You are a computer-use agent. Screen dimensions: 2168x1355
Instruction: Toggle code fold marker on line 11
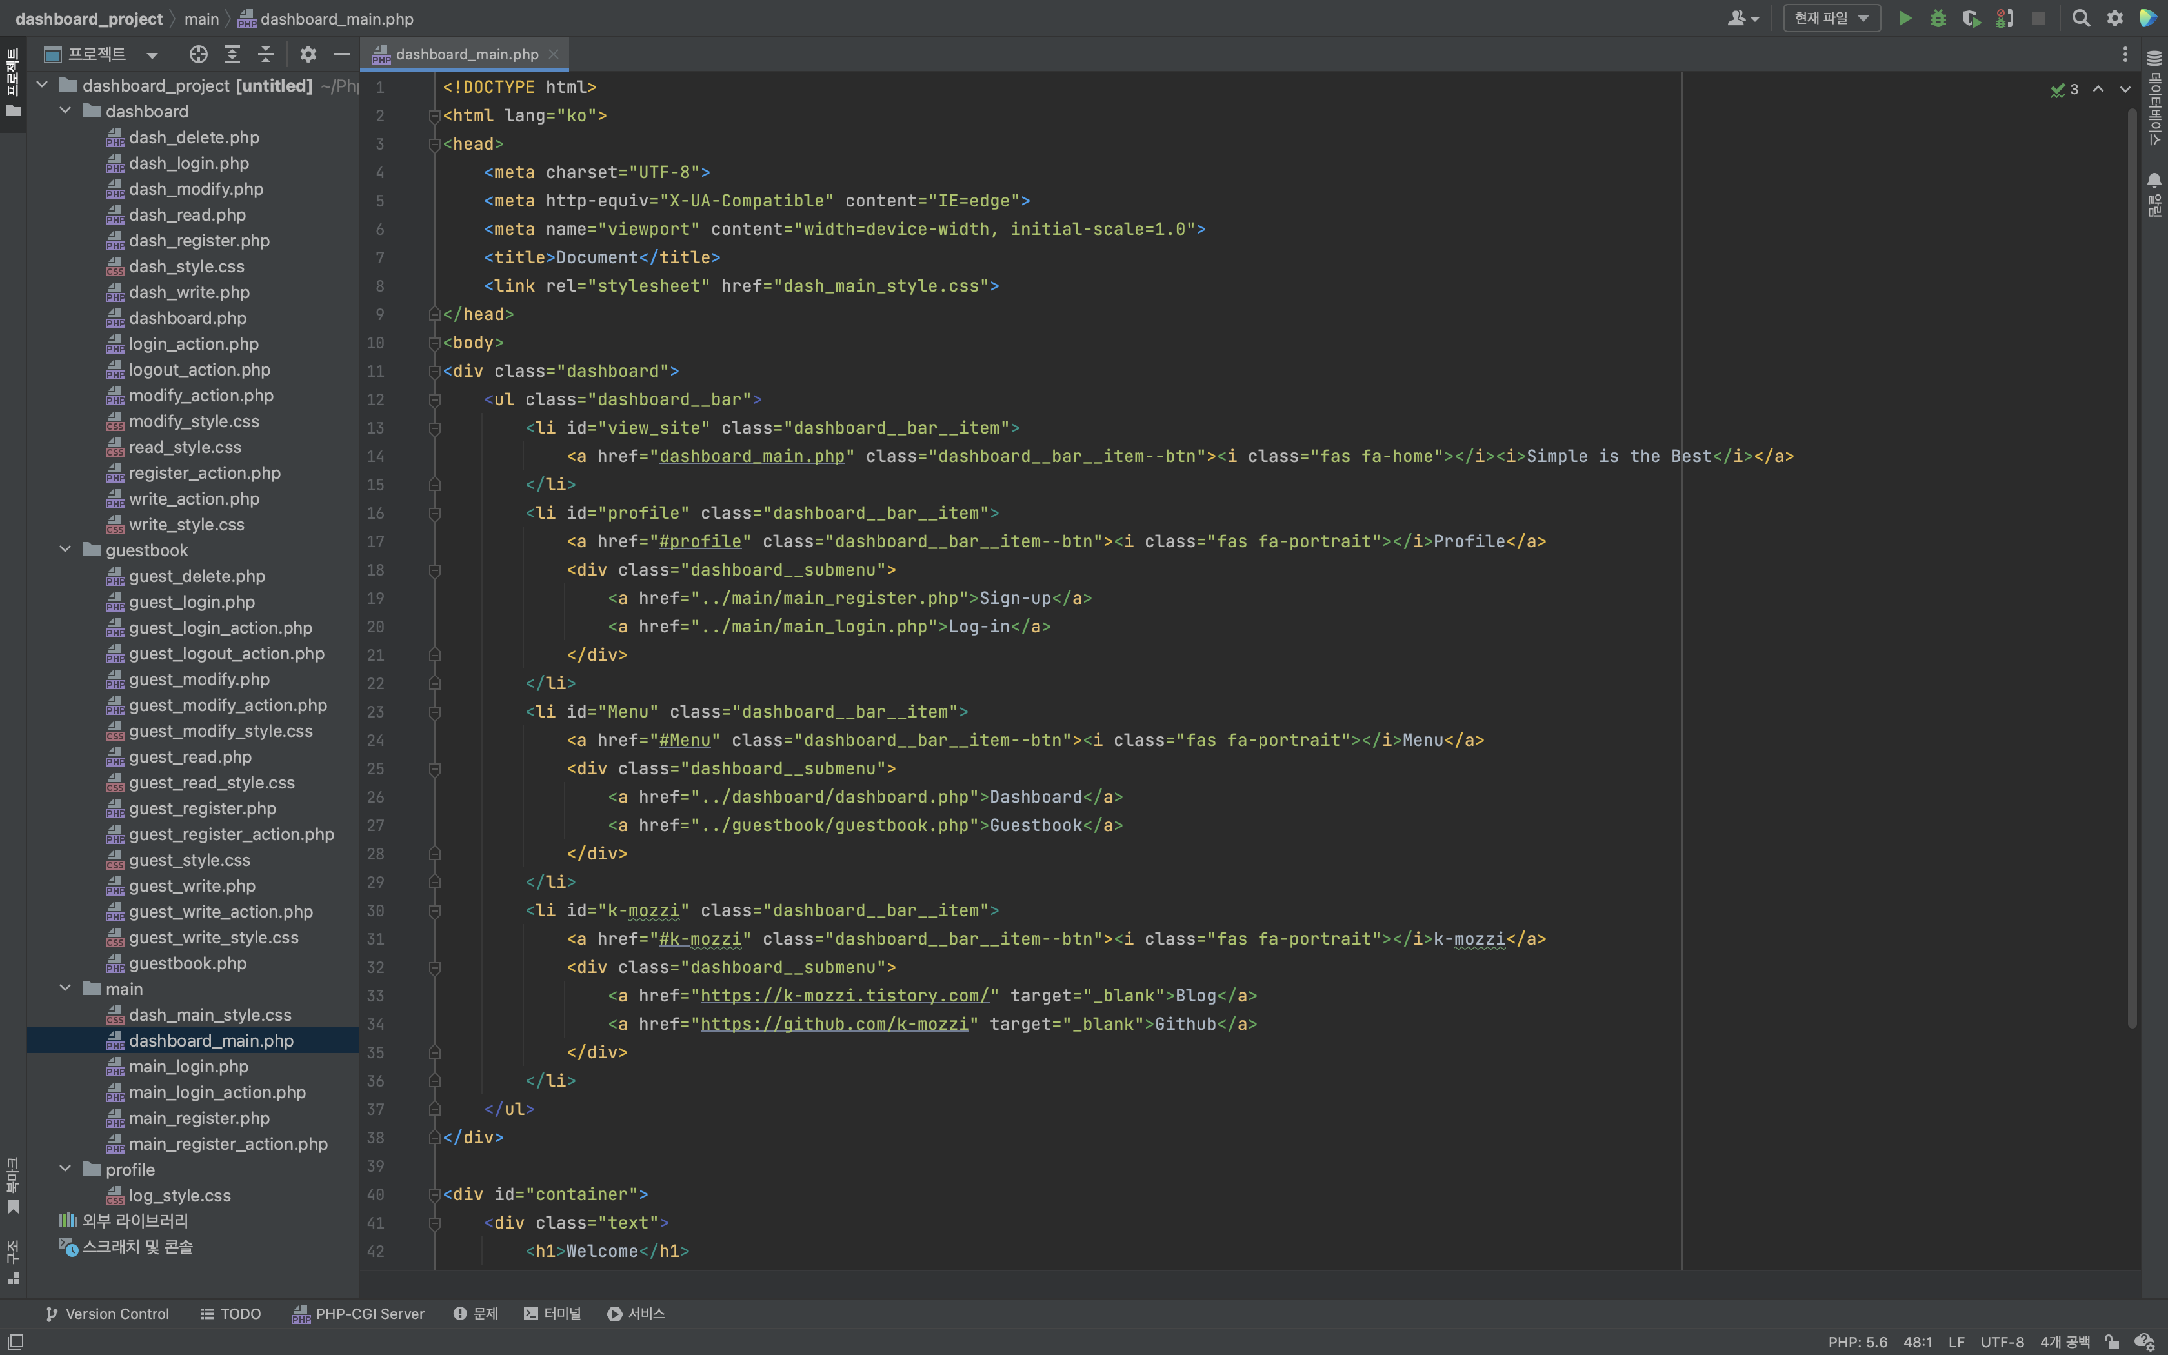(434, 371)
